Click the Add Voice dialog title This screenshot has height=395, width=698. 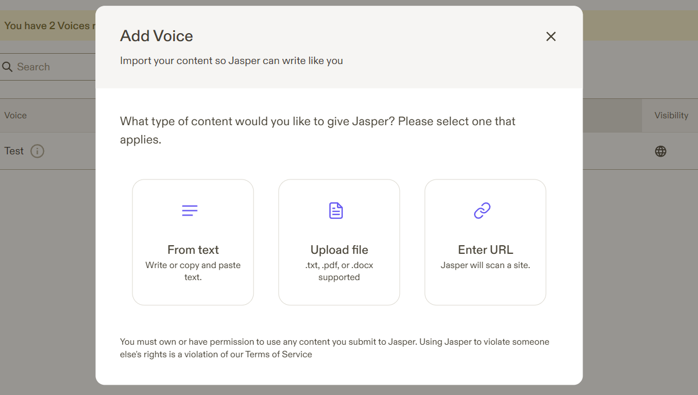(x=157, y=36)
